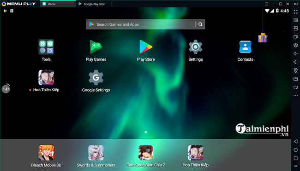
Task: Rotate the emulator screen
Action: click(x=295, y=87)
